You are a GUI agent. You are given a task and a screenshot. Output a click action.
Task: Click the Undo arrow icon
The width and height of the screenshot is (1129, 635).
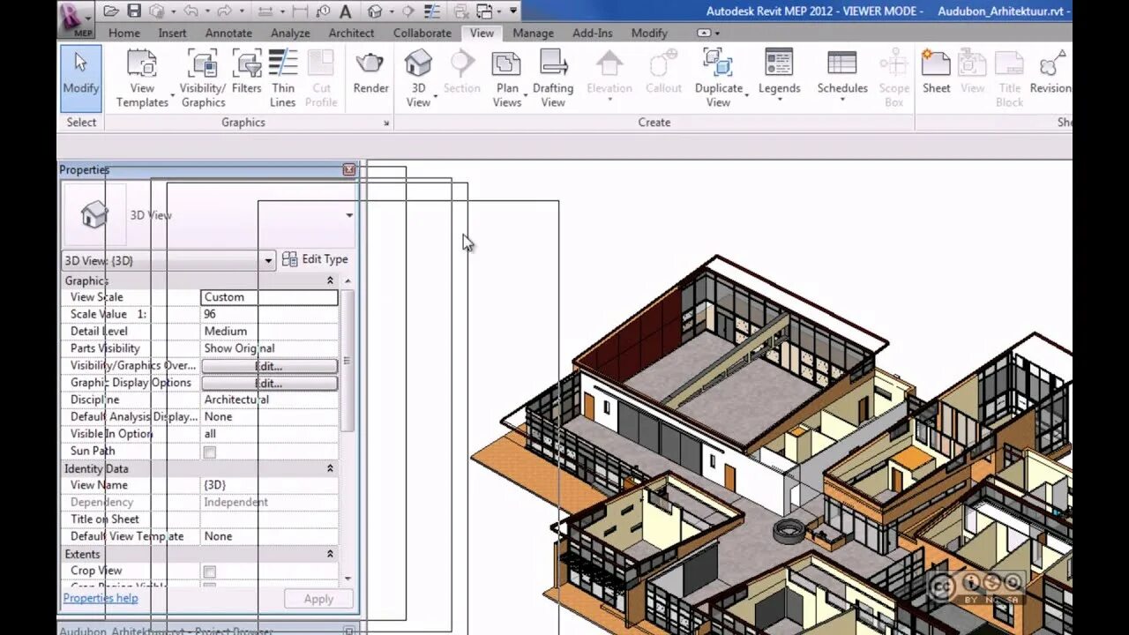click(189, 11)
